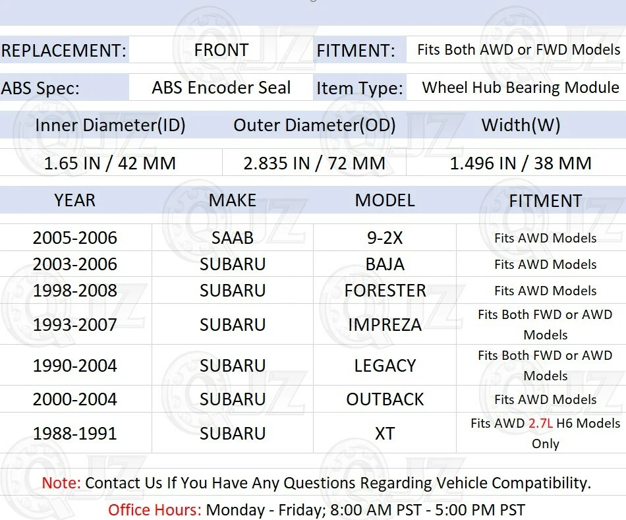Click the 1988-1991 year cell
The height and width of the screenshot is (520, 626).
coord(75,433)
